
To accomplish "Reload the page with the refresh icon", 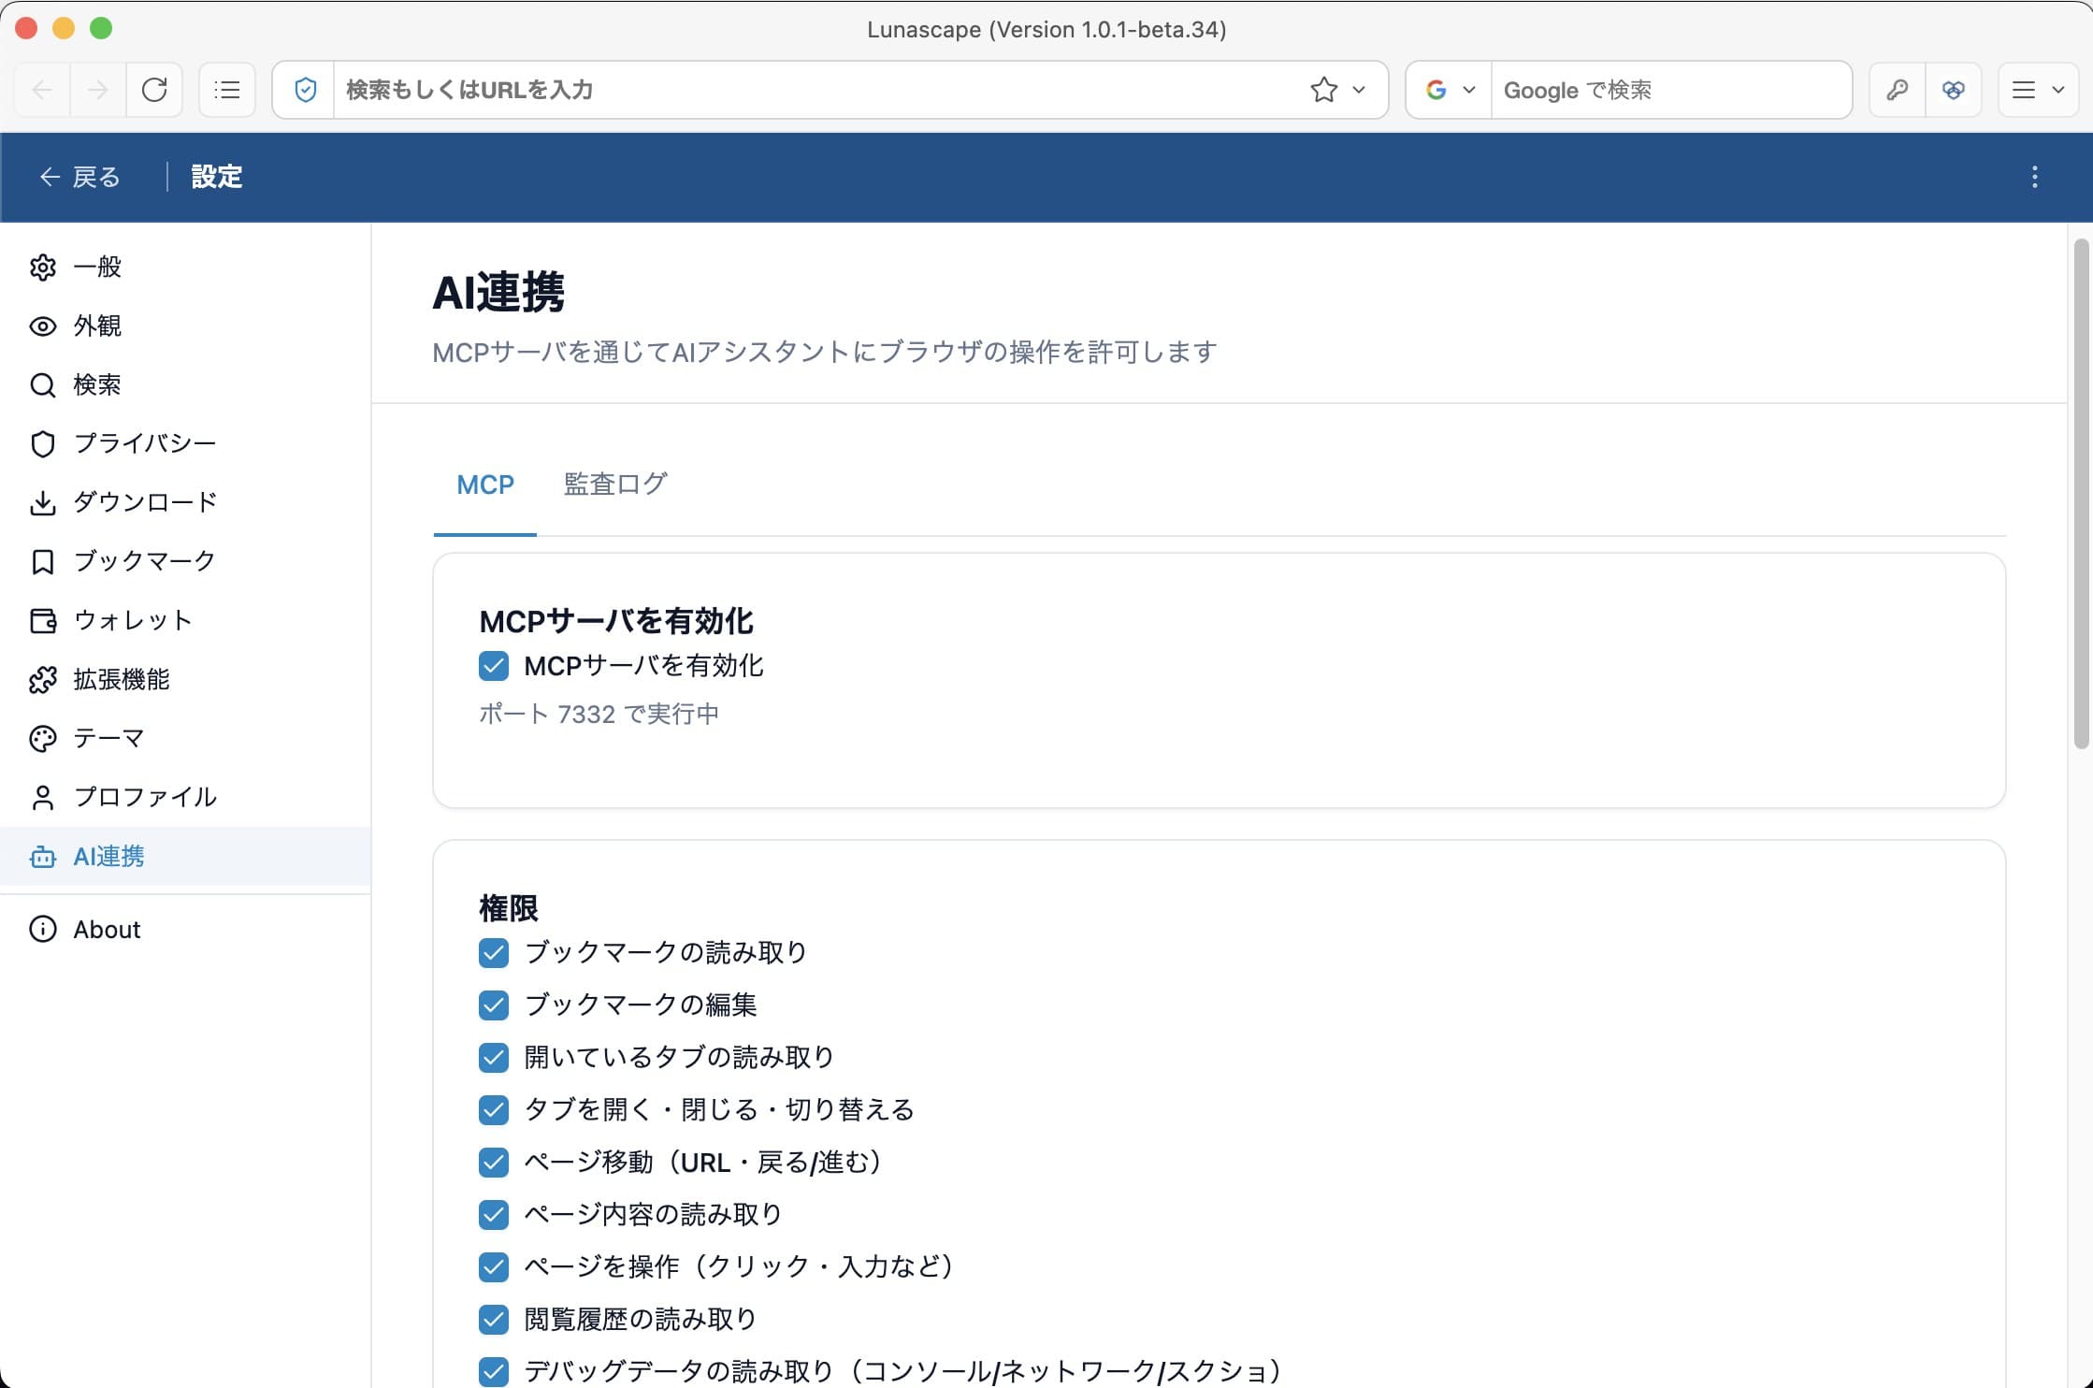I will [154, 90].
